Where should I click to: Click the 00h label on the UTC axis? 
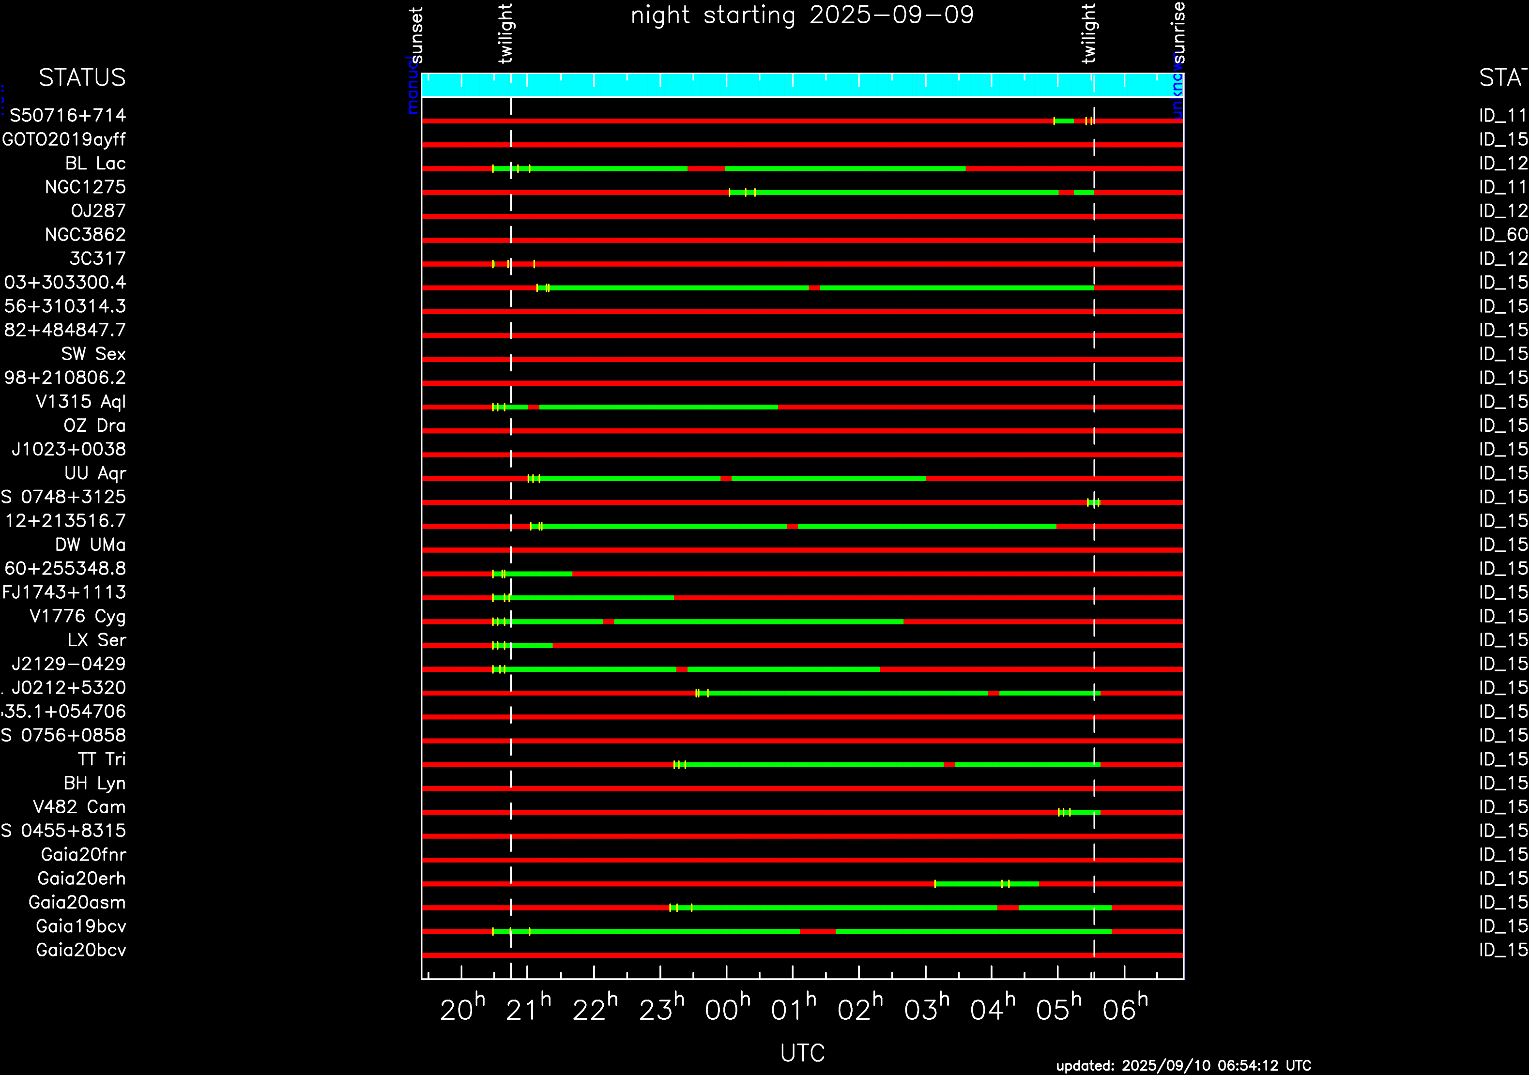[x=727, y=1011]
